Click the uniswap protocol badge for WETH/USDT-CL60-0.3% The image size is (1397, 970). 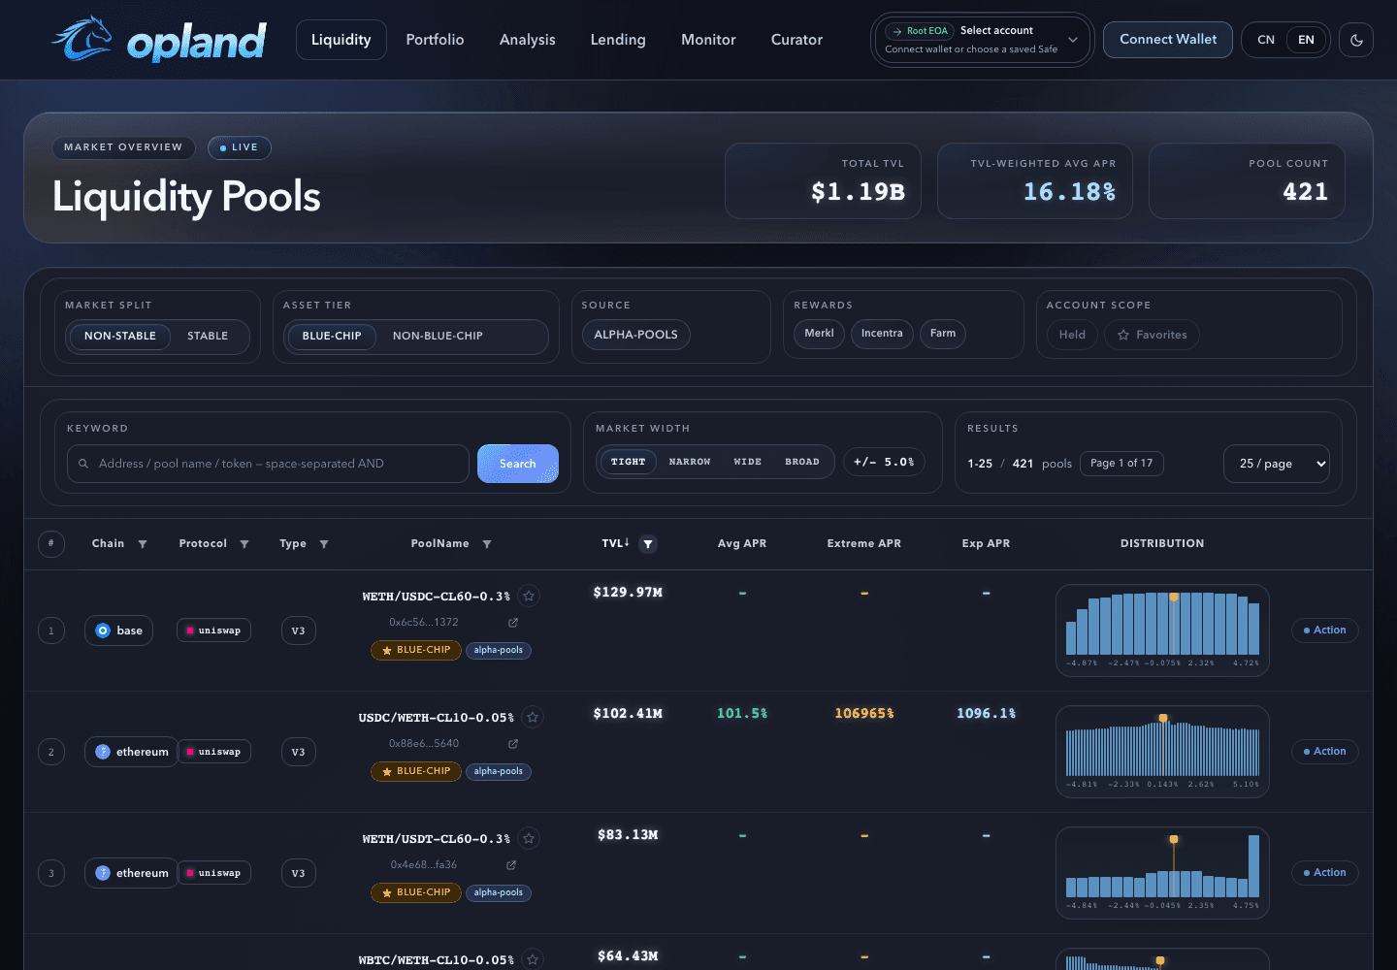213,873
